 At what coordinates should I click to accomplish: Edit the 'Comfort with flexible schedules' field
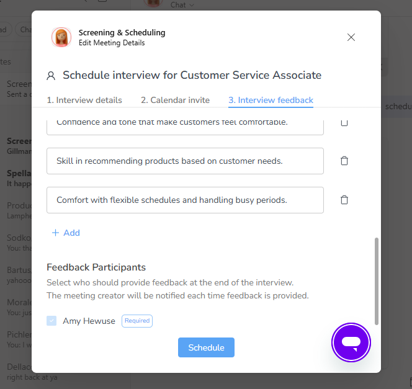186,200
